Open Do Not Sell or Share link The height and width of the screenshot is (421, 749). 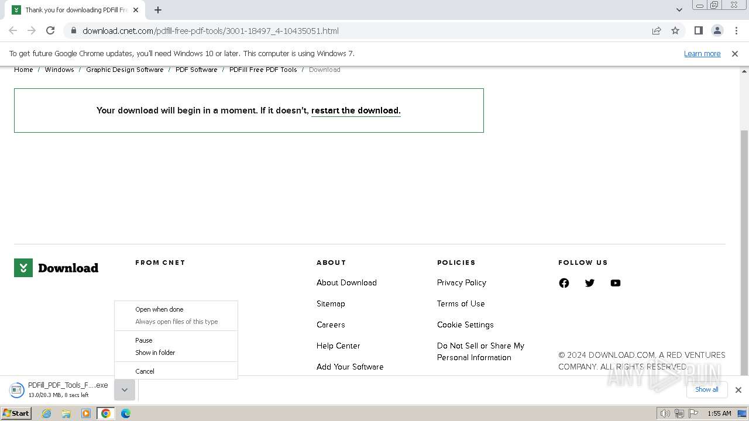[480, 351]
